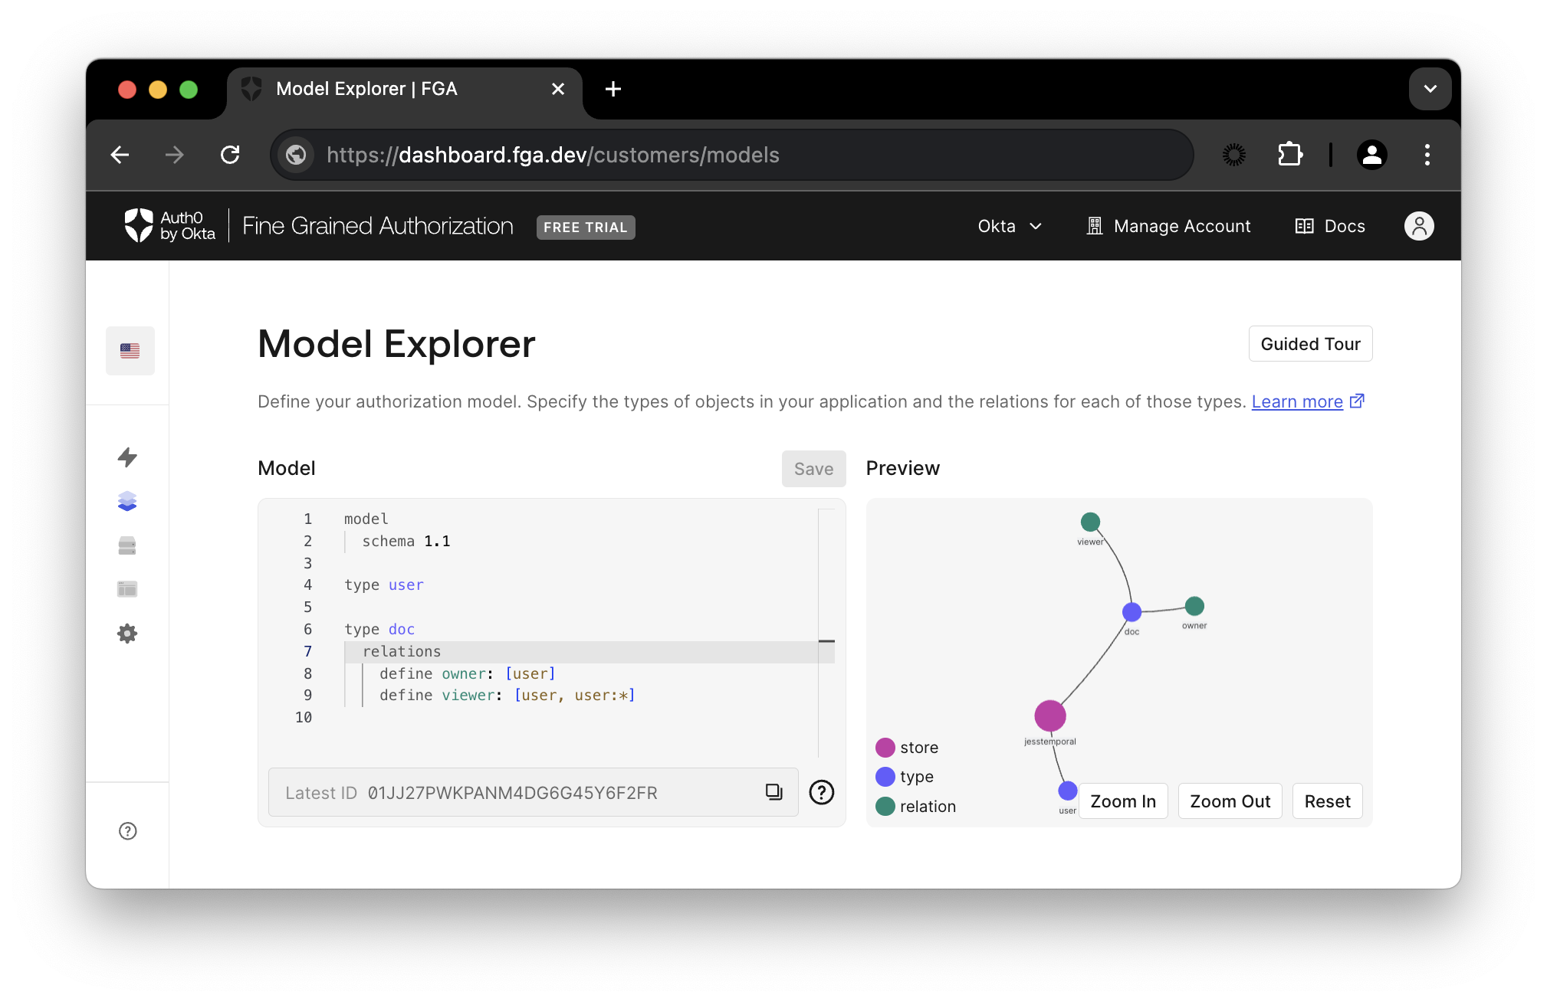
Task: Open the layered stack Model Explorer icon
Action: (127, 502)
